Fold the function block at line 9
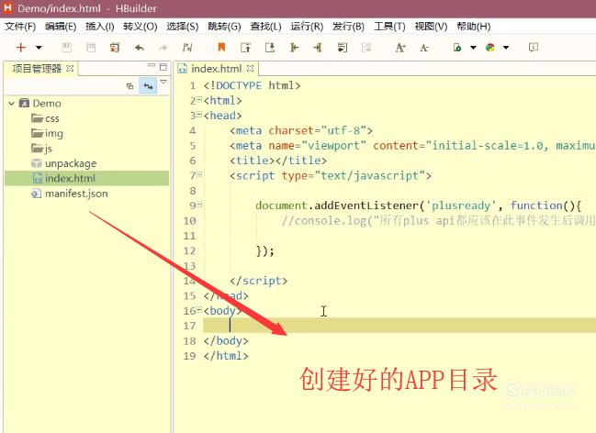The height and width of the screenshot is (433, 596). point(199,205)
